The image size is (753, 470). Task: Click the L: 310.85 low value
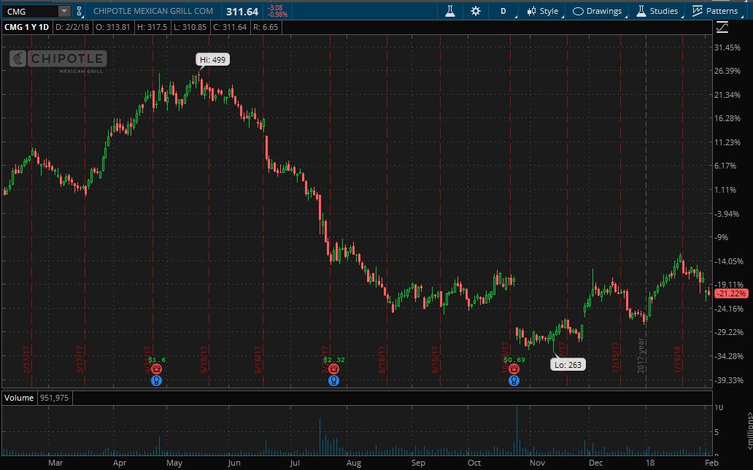tap(190, 27)
